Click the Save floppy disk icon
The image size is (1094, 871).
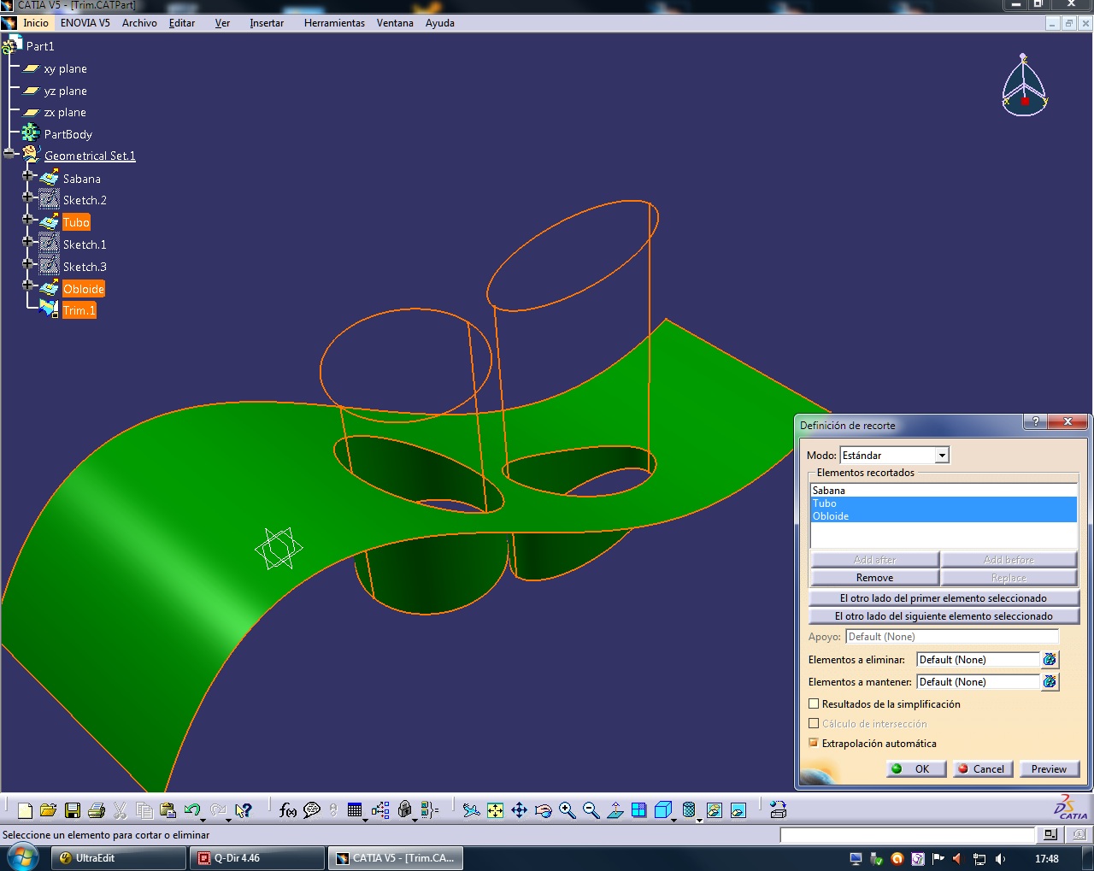[73, 810]
